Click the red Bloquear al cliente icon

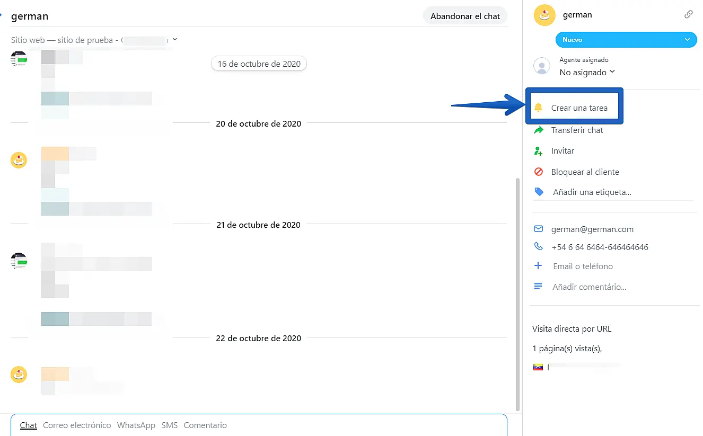pyautogui.click(x=539, y=172)
